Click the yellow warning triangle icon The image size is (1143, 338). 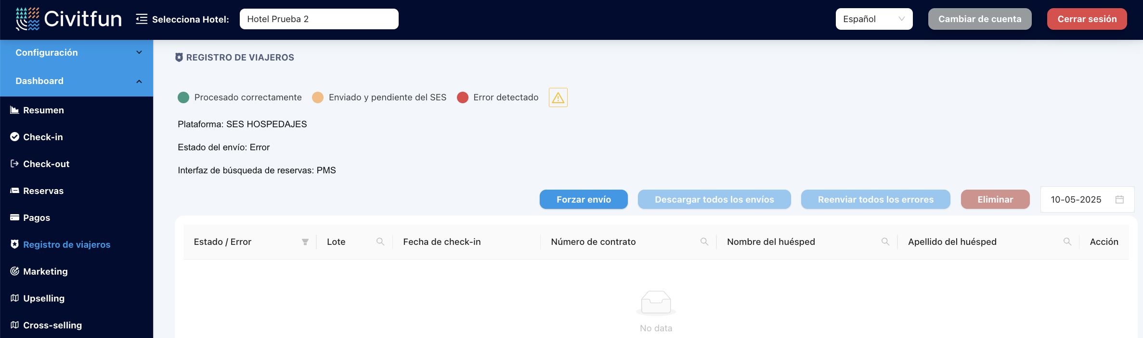click(558, 97)
